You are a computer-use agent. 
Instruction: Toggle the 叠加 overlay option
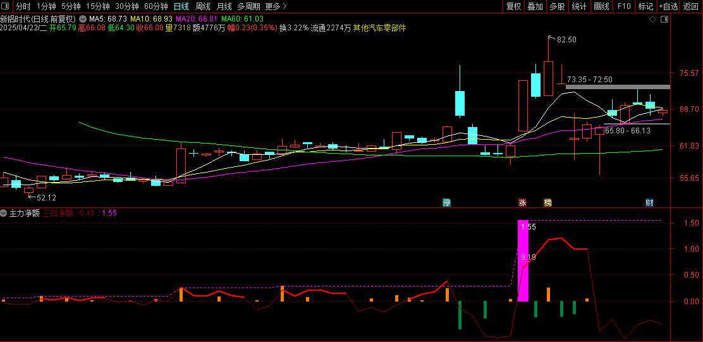pos(535,6)
